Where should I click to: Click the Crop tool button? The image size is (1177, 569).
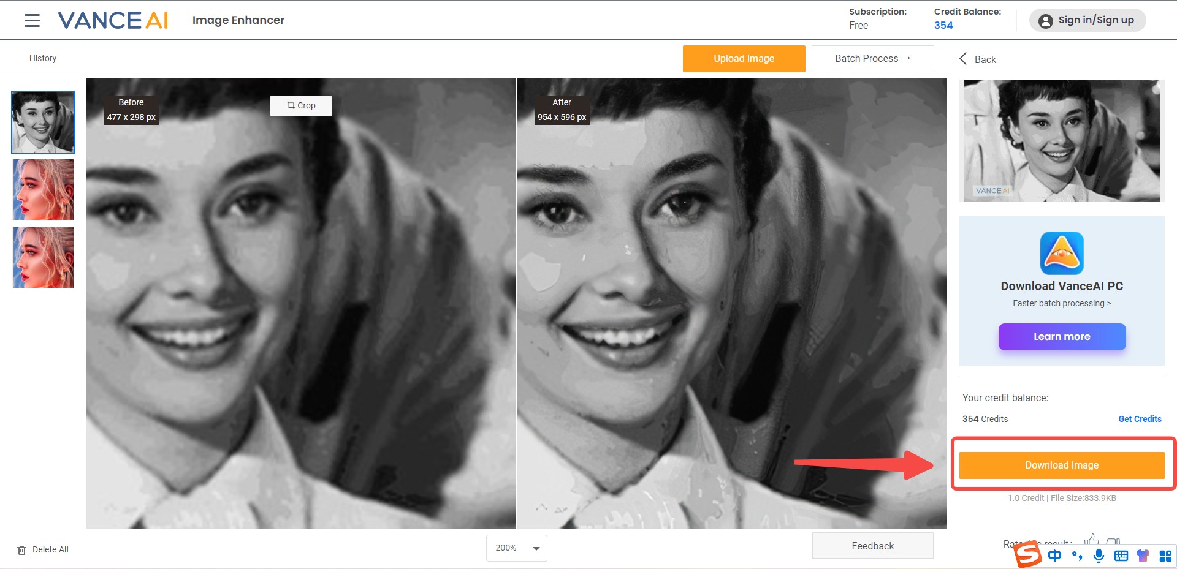click(301, 105)
